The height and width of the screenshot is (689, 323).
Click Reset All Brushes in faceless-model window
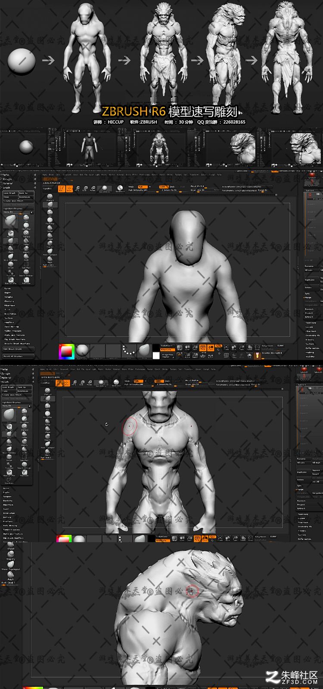coord(19,356)
